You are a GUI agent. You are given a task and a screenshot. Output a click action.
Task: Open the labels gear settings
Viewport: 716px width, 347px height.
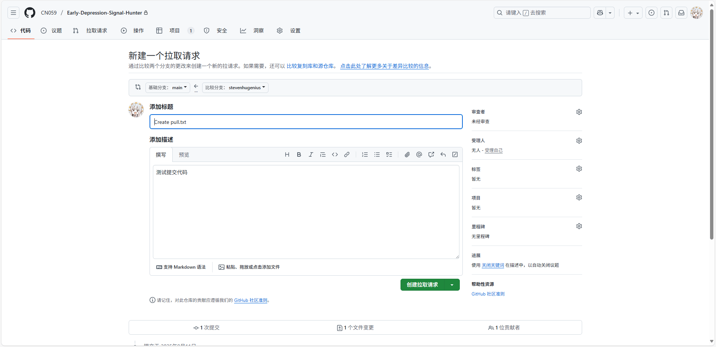579,169
